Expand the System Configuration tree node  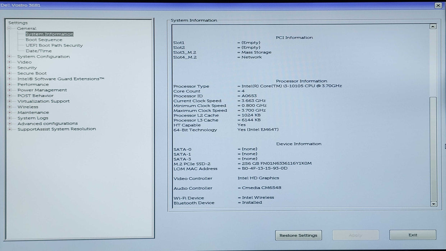(9, 57)
